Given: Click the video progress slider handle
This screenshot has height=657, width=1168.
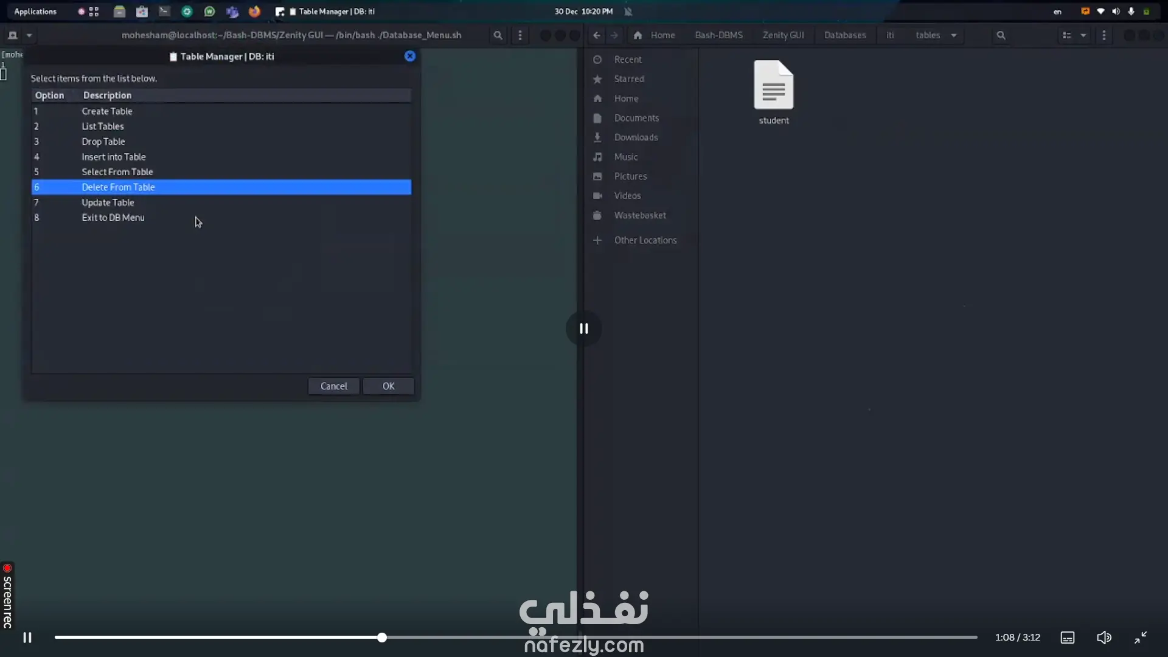Looking at the screenshot, I should [381, 638].
